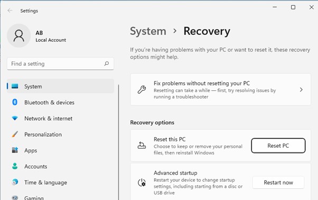This screenshot has width=318, height=200.
Task: Click the Advanced startup title text
Action: click(x=175, y=173)
